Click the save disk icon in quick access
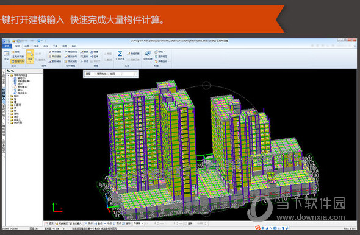 [18, 41]
